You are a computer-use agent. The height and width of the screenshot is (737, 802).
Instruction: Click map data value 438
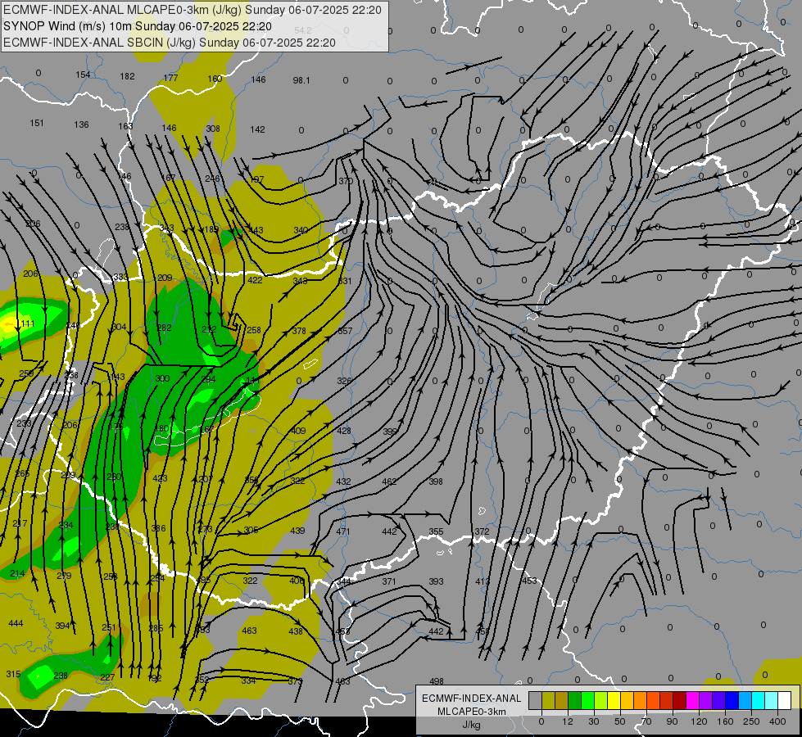[296, 631]
